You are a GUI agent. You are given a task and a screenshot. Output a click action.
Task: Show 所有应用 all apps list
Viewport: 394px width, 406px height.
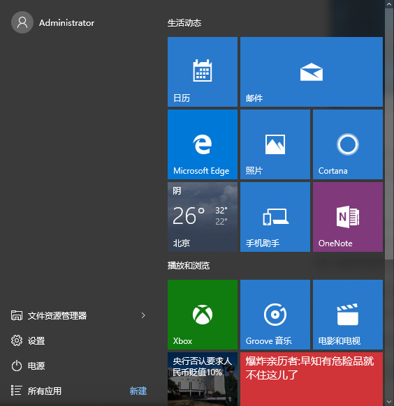pyautogui.click(x=45, y=391)
